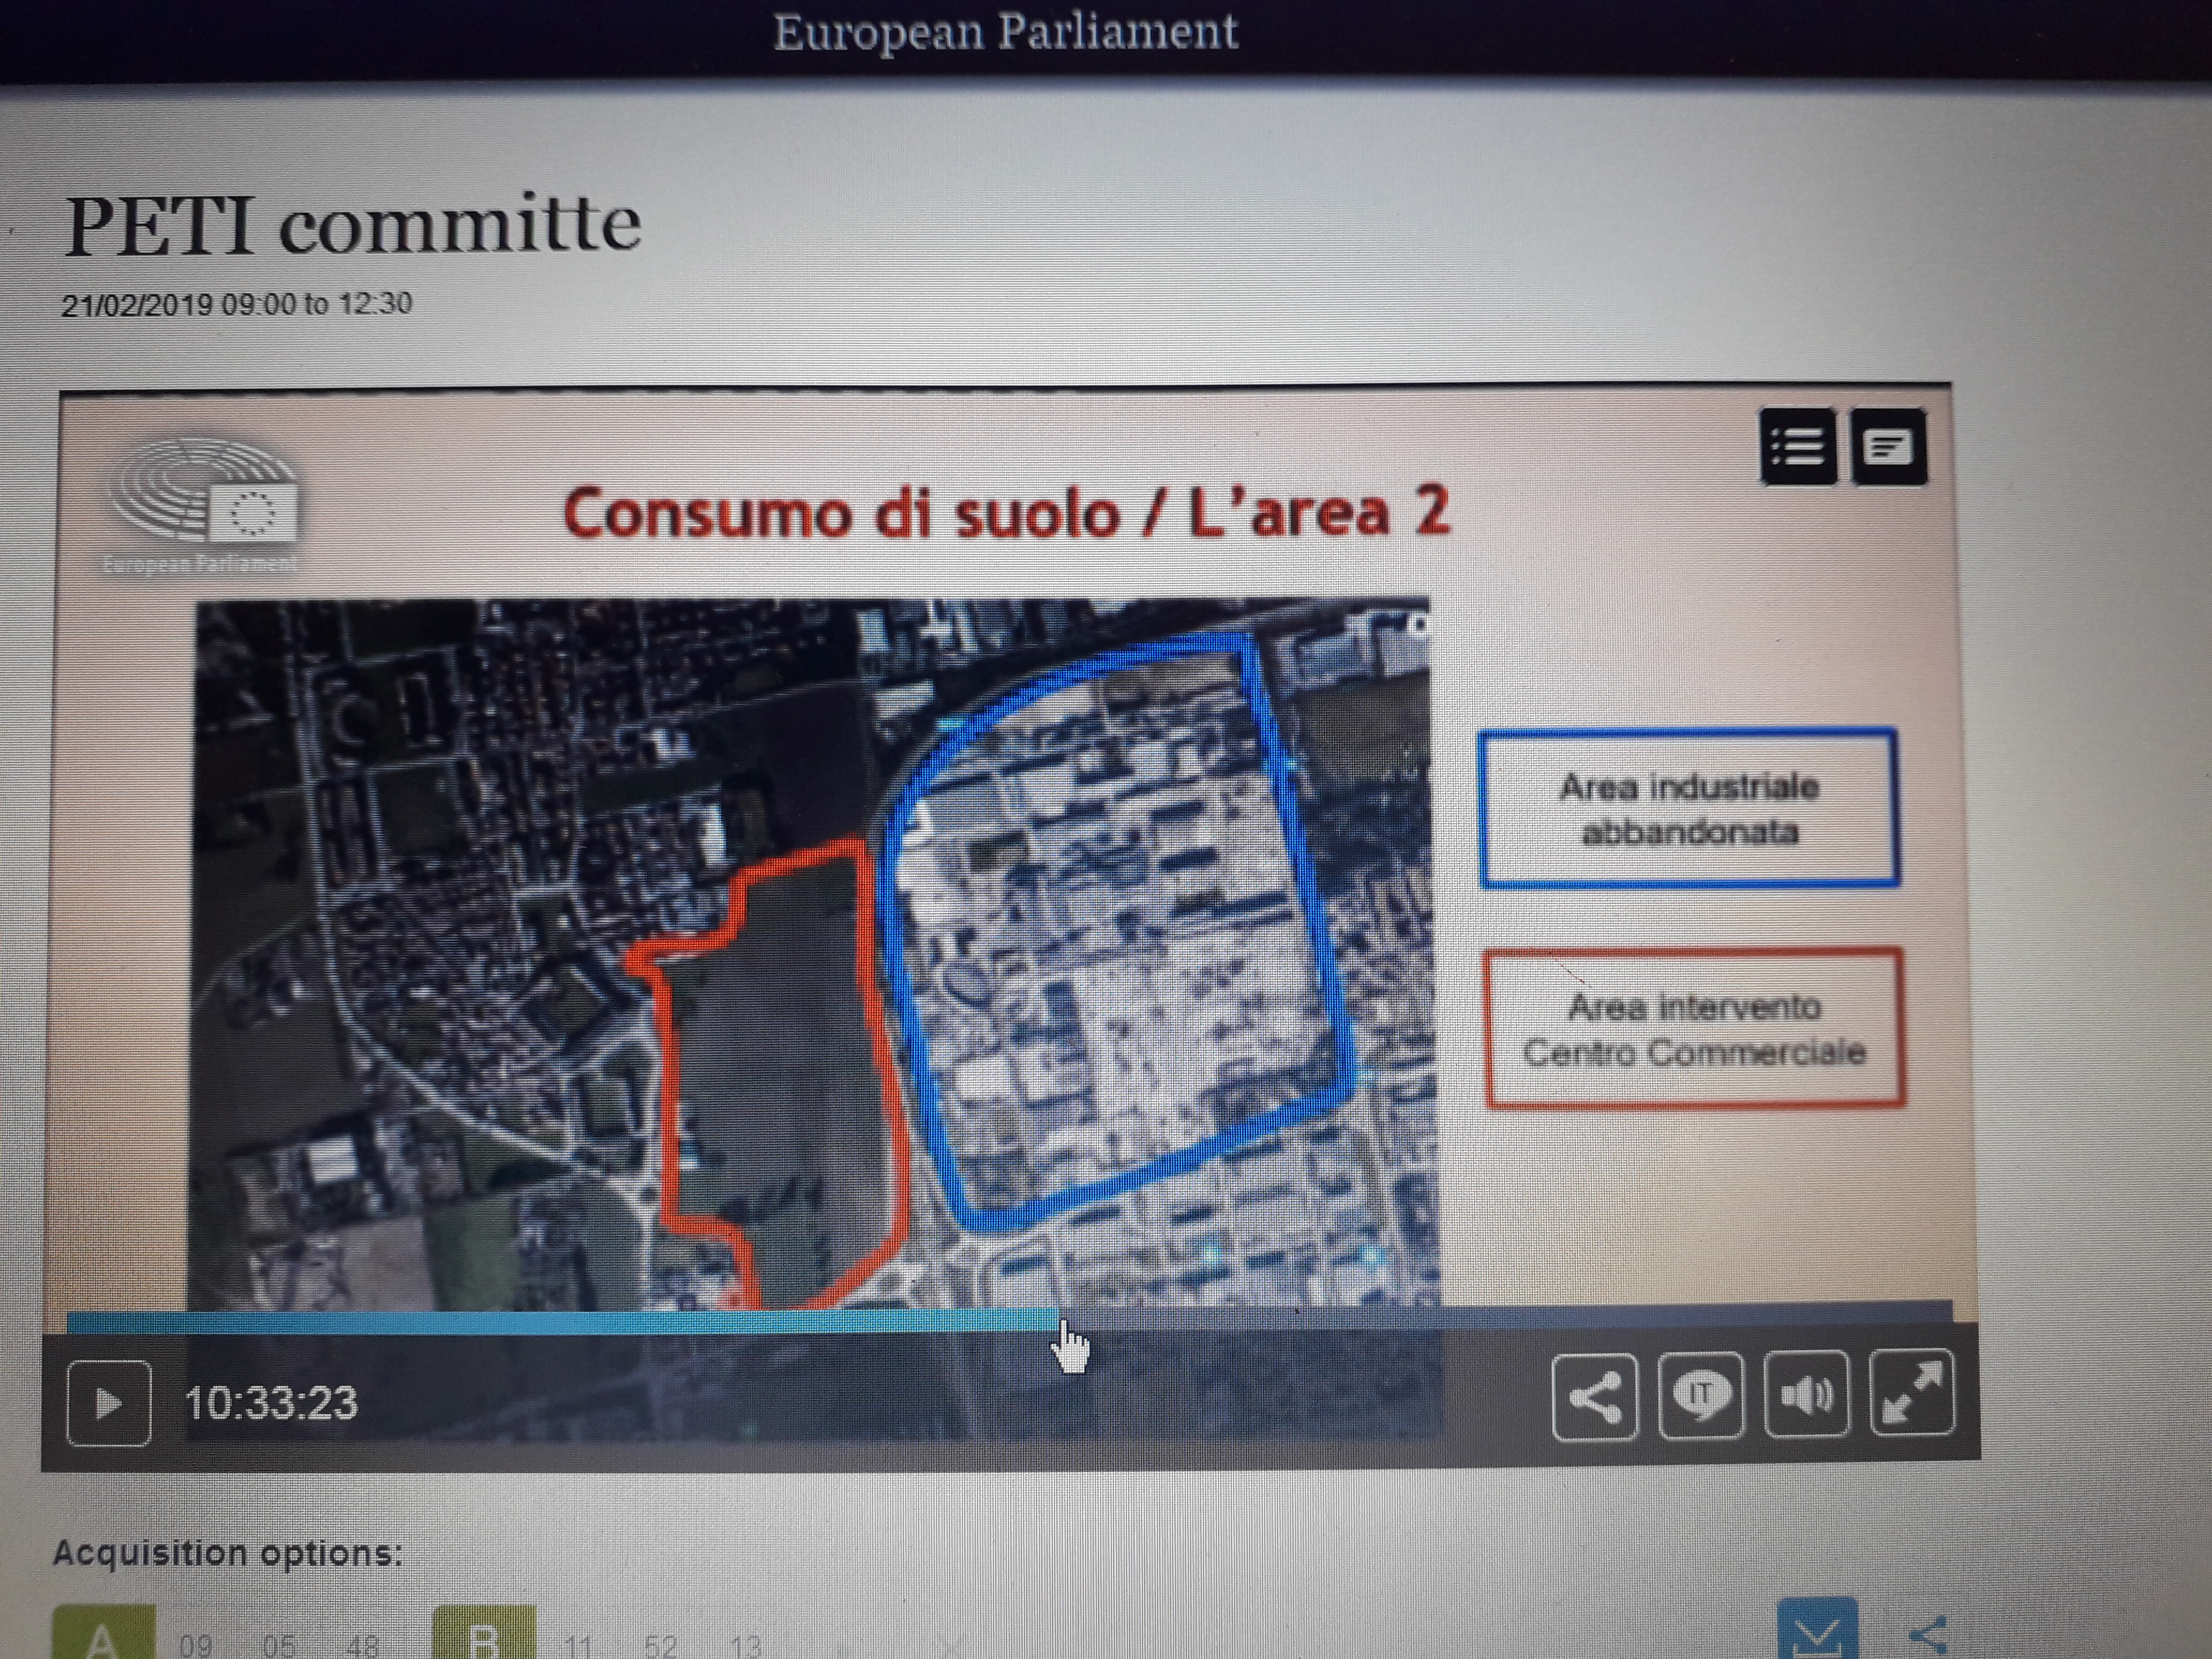This screenshot has width=2212, height=1659.
Task: Enter fullscreen with the expand arrows icon
Action: (1912, 1392)
